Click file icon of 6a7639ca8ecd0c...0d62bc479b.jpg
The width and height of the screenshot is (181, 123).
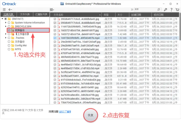pyautogui.click(x=59, y=95)
